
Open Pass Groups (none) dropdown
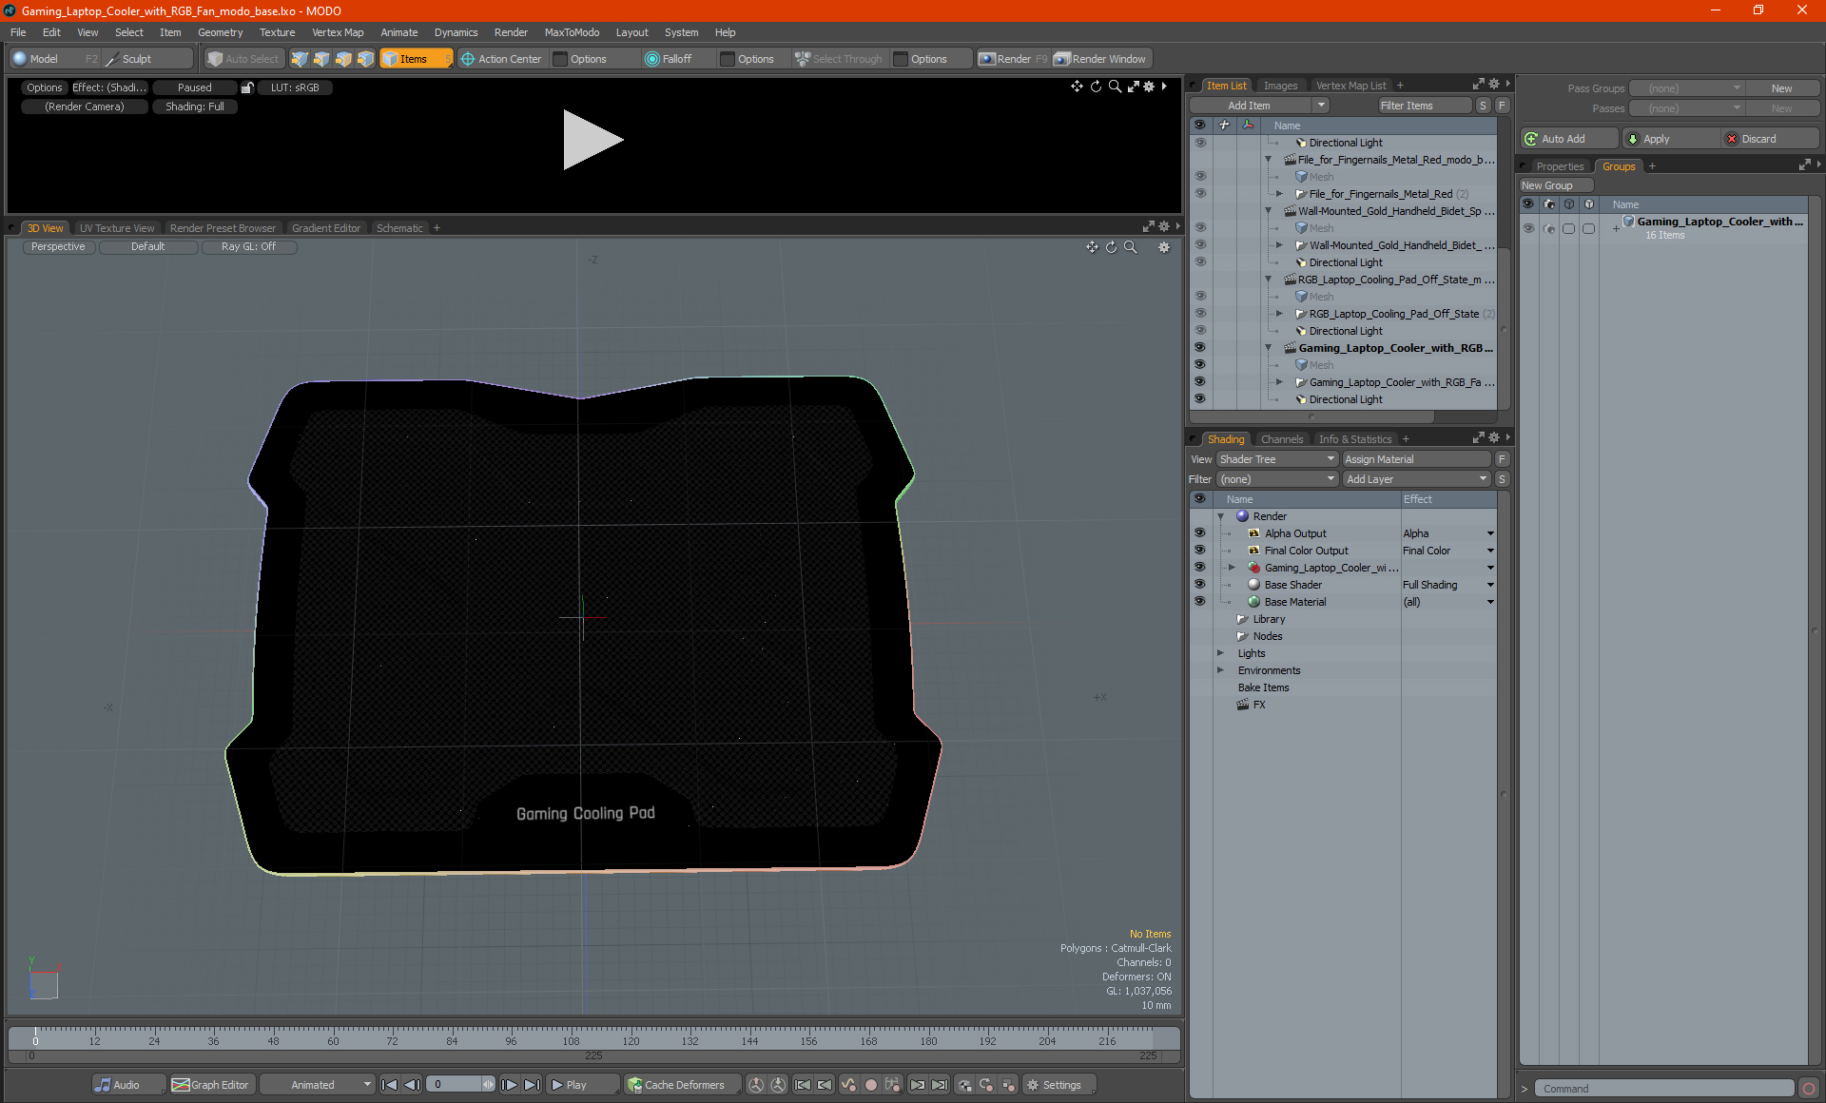click(x=1685, y=88)
